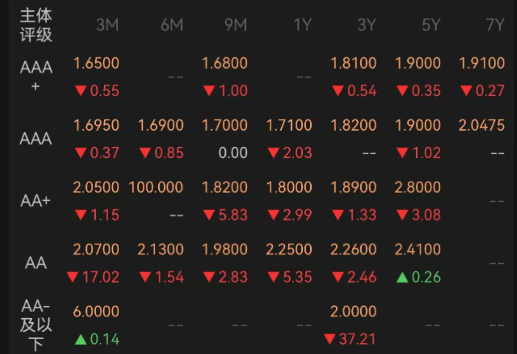Click the green up arrow beside 0.26
Screen dimensions: 517x354
402,277
